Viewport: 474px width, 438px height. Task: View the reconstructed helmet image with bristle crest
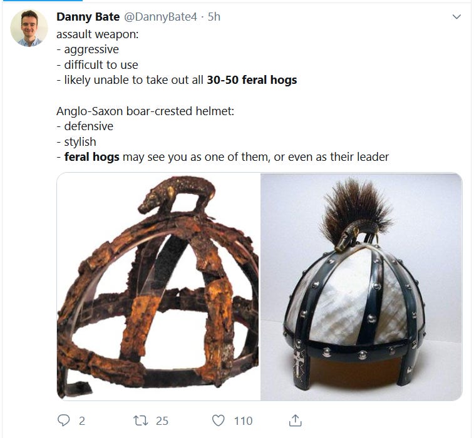[x=361, y=287]
